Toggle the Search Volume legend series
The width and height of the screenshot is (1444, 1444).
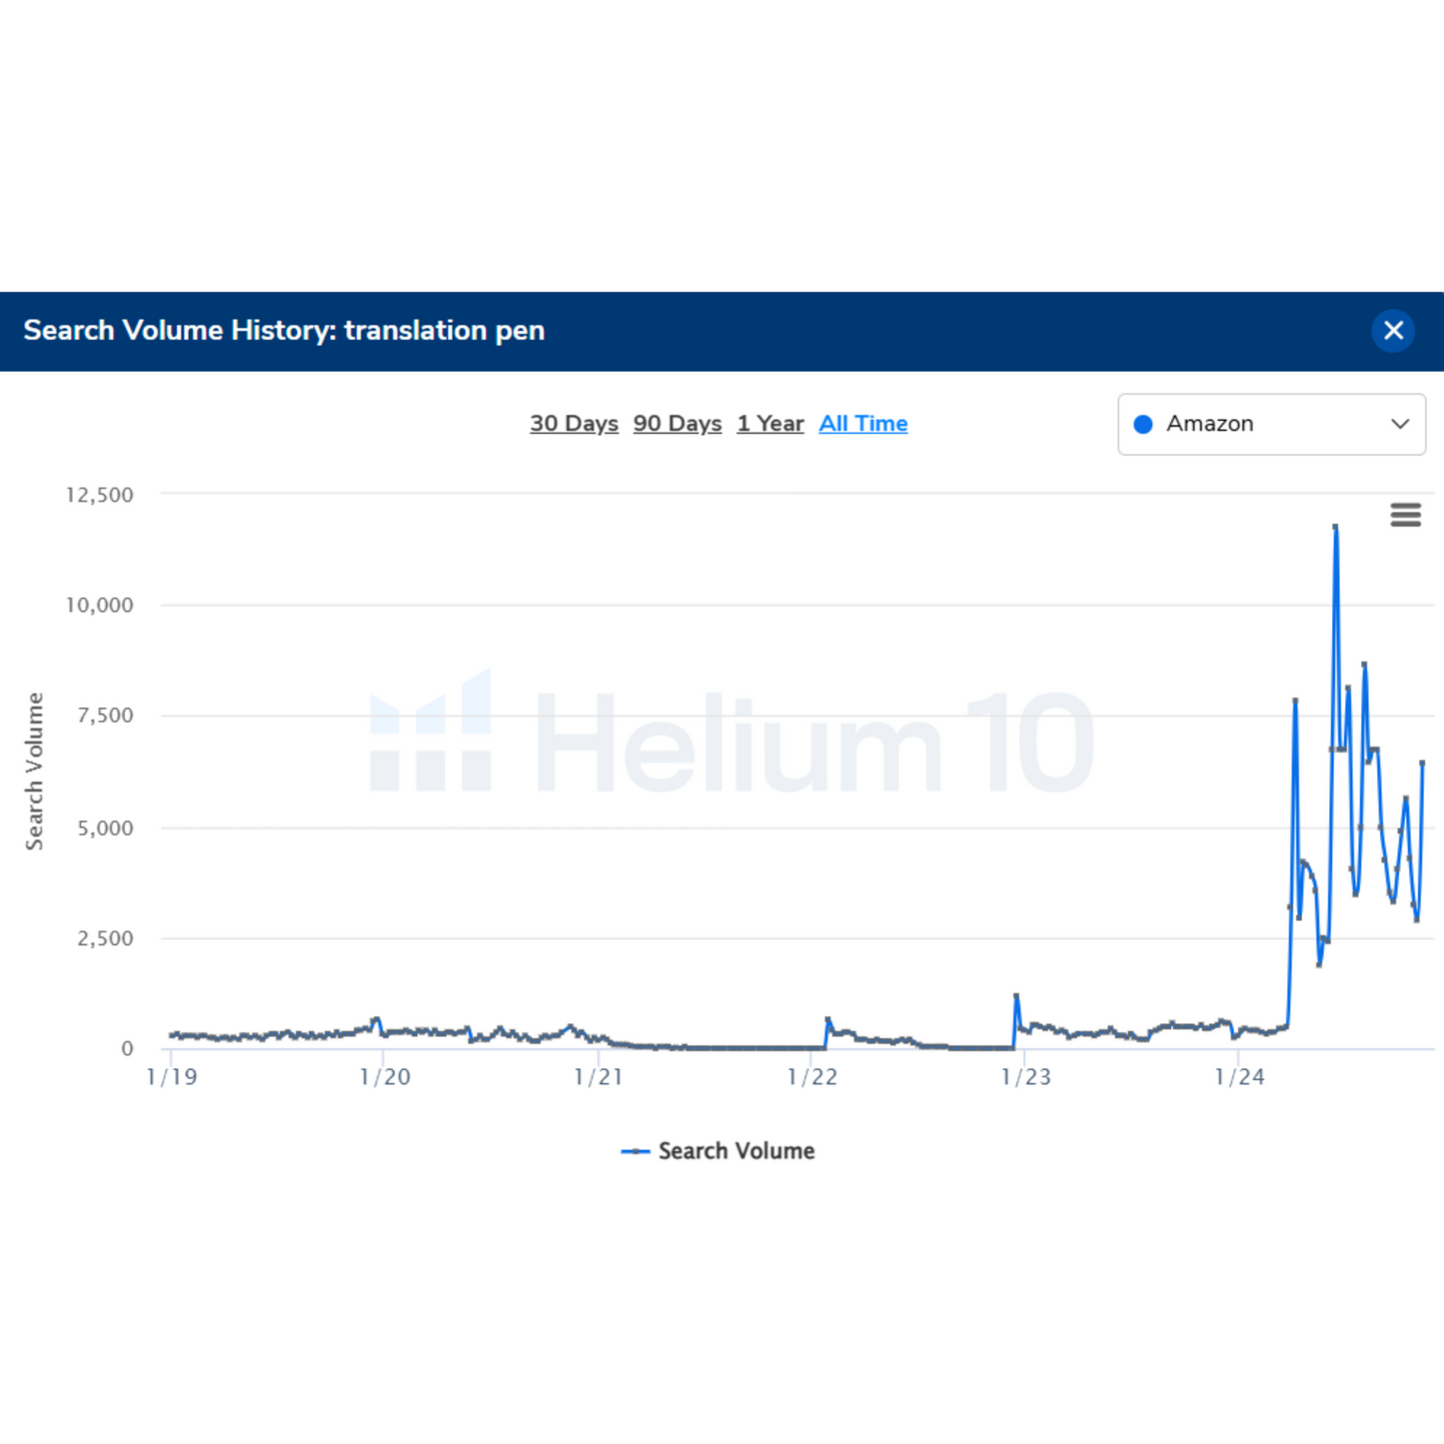[x=718, y=1151]
